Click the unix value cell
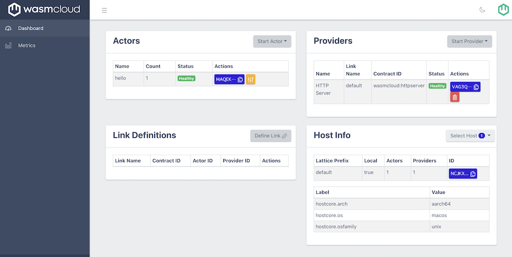This screenshot has height=257, width=512. (459, 226)
